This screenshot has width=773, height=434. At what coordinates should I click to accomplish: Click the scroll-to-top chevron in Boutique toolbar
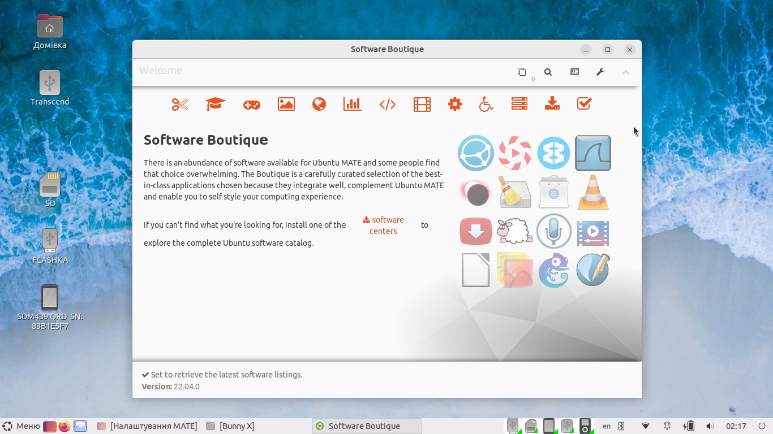(x=626, y=72)
